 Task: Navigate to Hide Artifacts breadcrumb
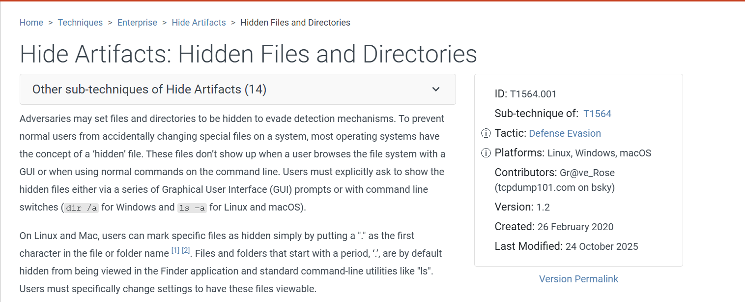point(199,23)
